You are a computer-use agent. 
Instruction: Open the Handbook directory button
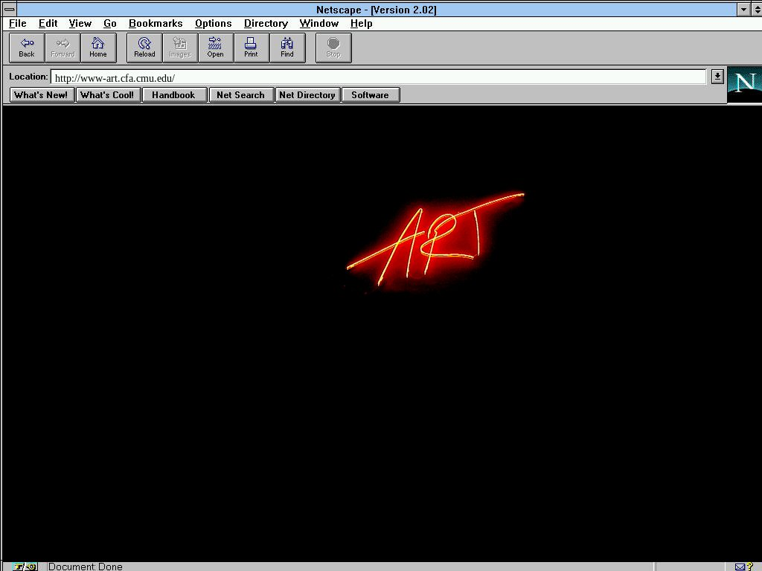[173, 95]
